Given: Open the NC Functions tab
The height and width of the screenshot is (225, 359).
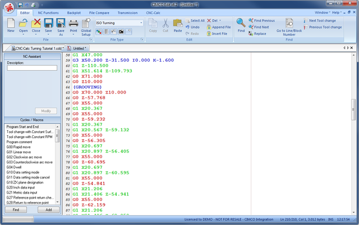Looking at the screenshot, I should point(48,13).
